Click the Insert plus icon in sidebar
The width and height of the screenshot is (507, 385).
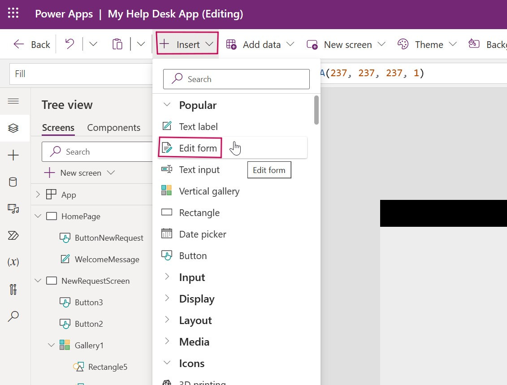[13, 155]
